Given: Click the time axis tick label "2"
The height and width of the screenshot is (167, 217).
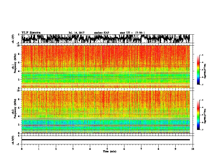Looking at the screenshot, I should [x=56, y=149].
